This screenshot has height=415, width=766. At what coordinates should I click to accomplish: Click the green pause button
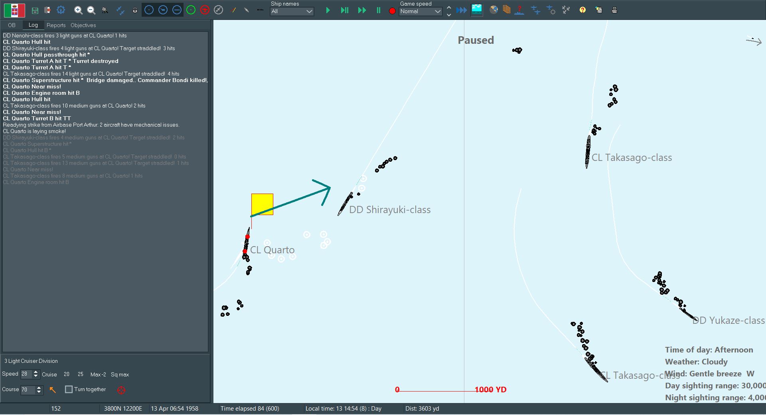tap(378, 10)
